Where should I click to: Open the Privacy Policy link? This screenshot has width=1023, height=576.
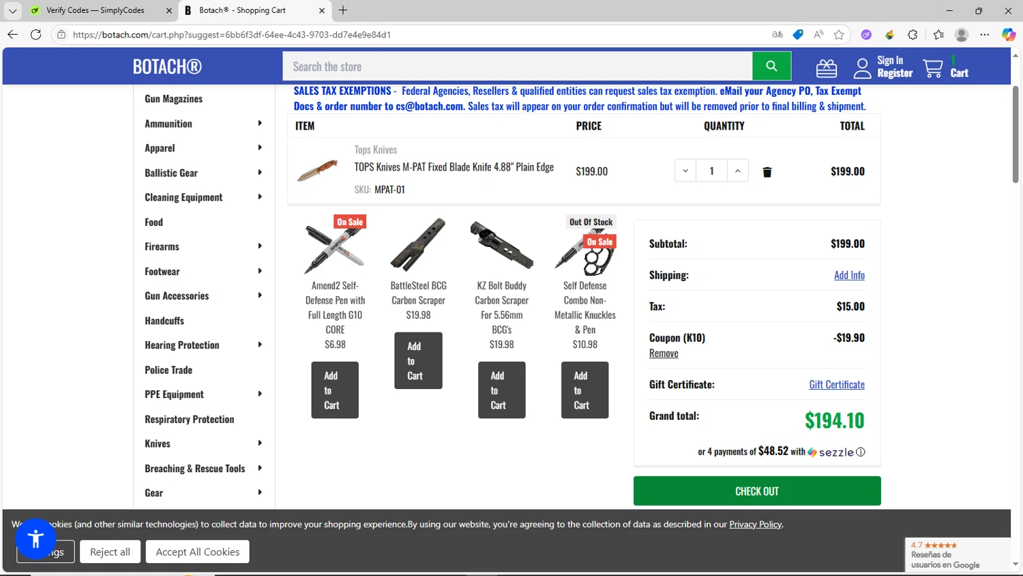tap(755, 524)
